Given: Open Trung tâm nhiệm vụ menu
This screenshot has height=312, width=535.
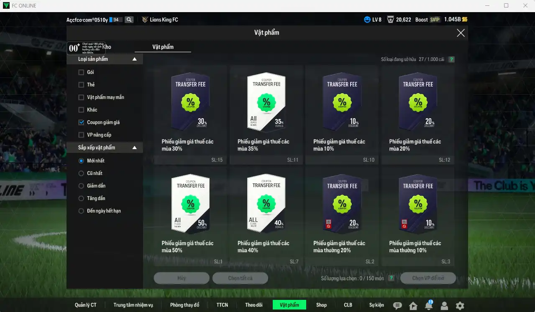Looking at the screenshot, I should (x=133, y=305).
